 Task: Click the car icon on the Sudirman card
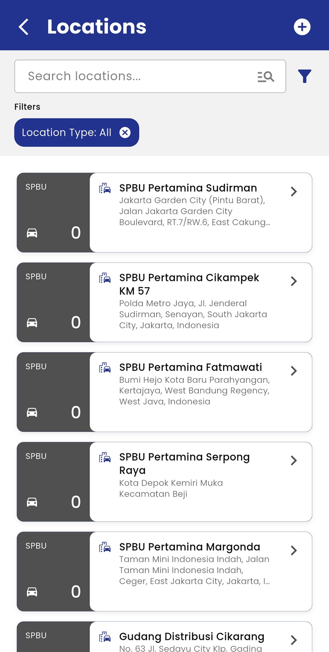(x=32, y=233)
